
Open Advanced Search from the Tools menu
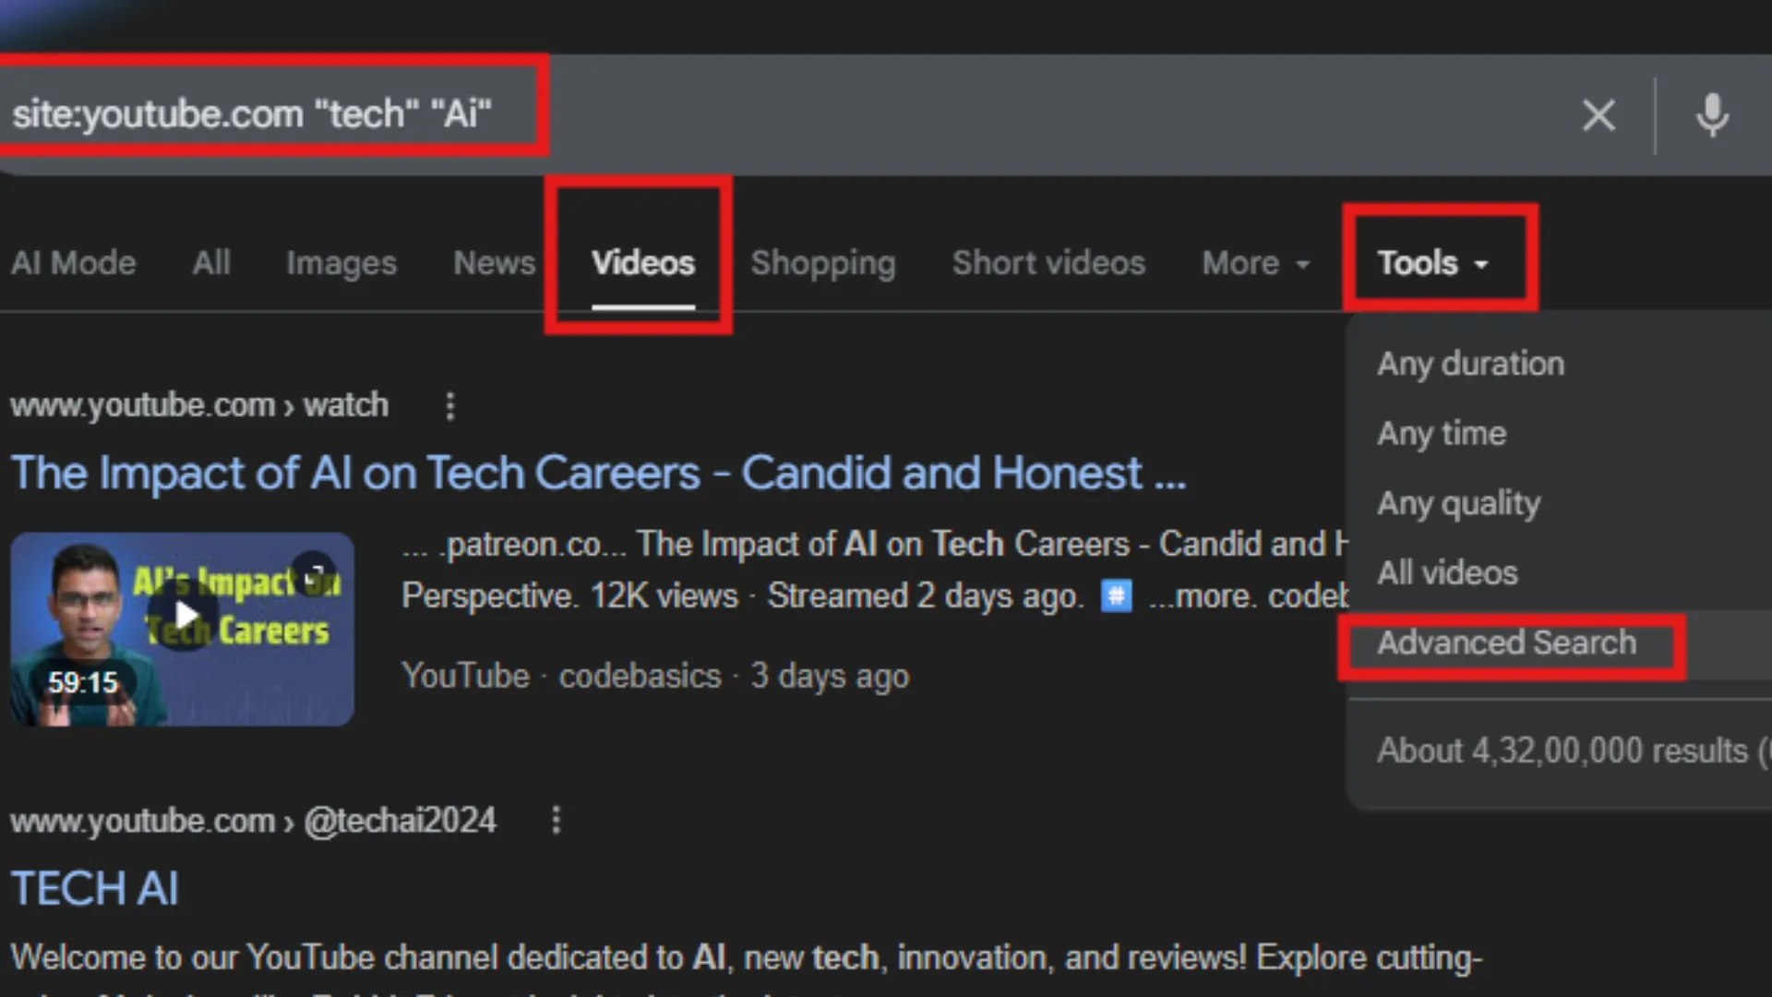(1506, 643)
